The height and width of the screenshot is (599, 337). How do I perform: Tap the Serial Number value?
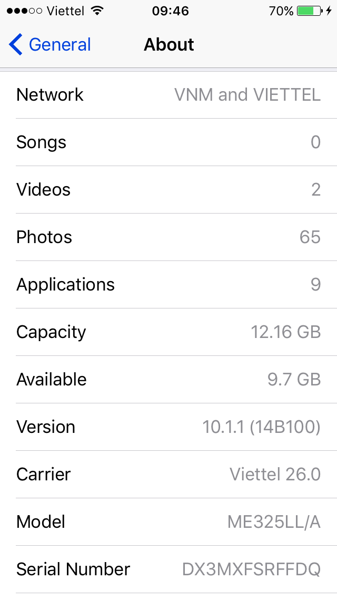point(251,569)
